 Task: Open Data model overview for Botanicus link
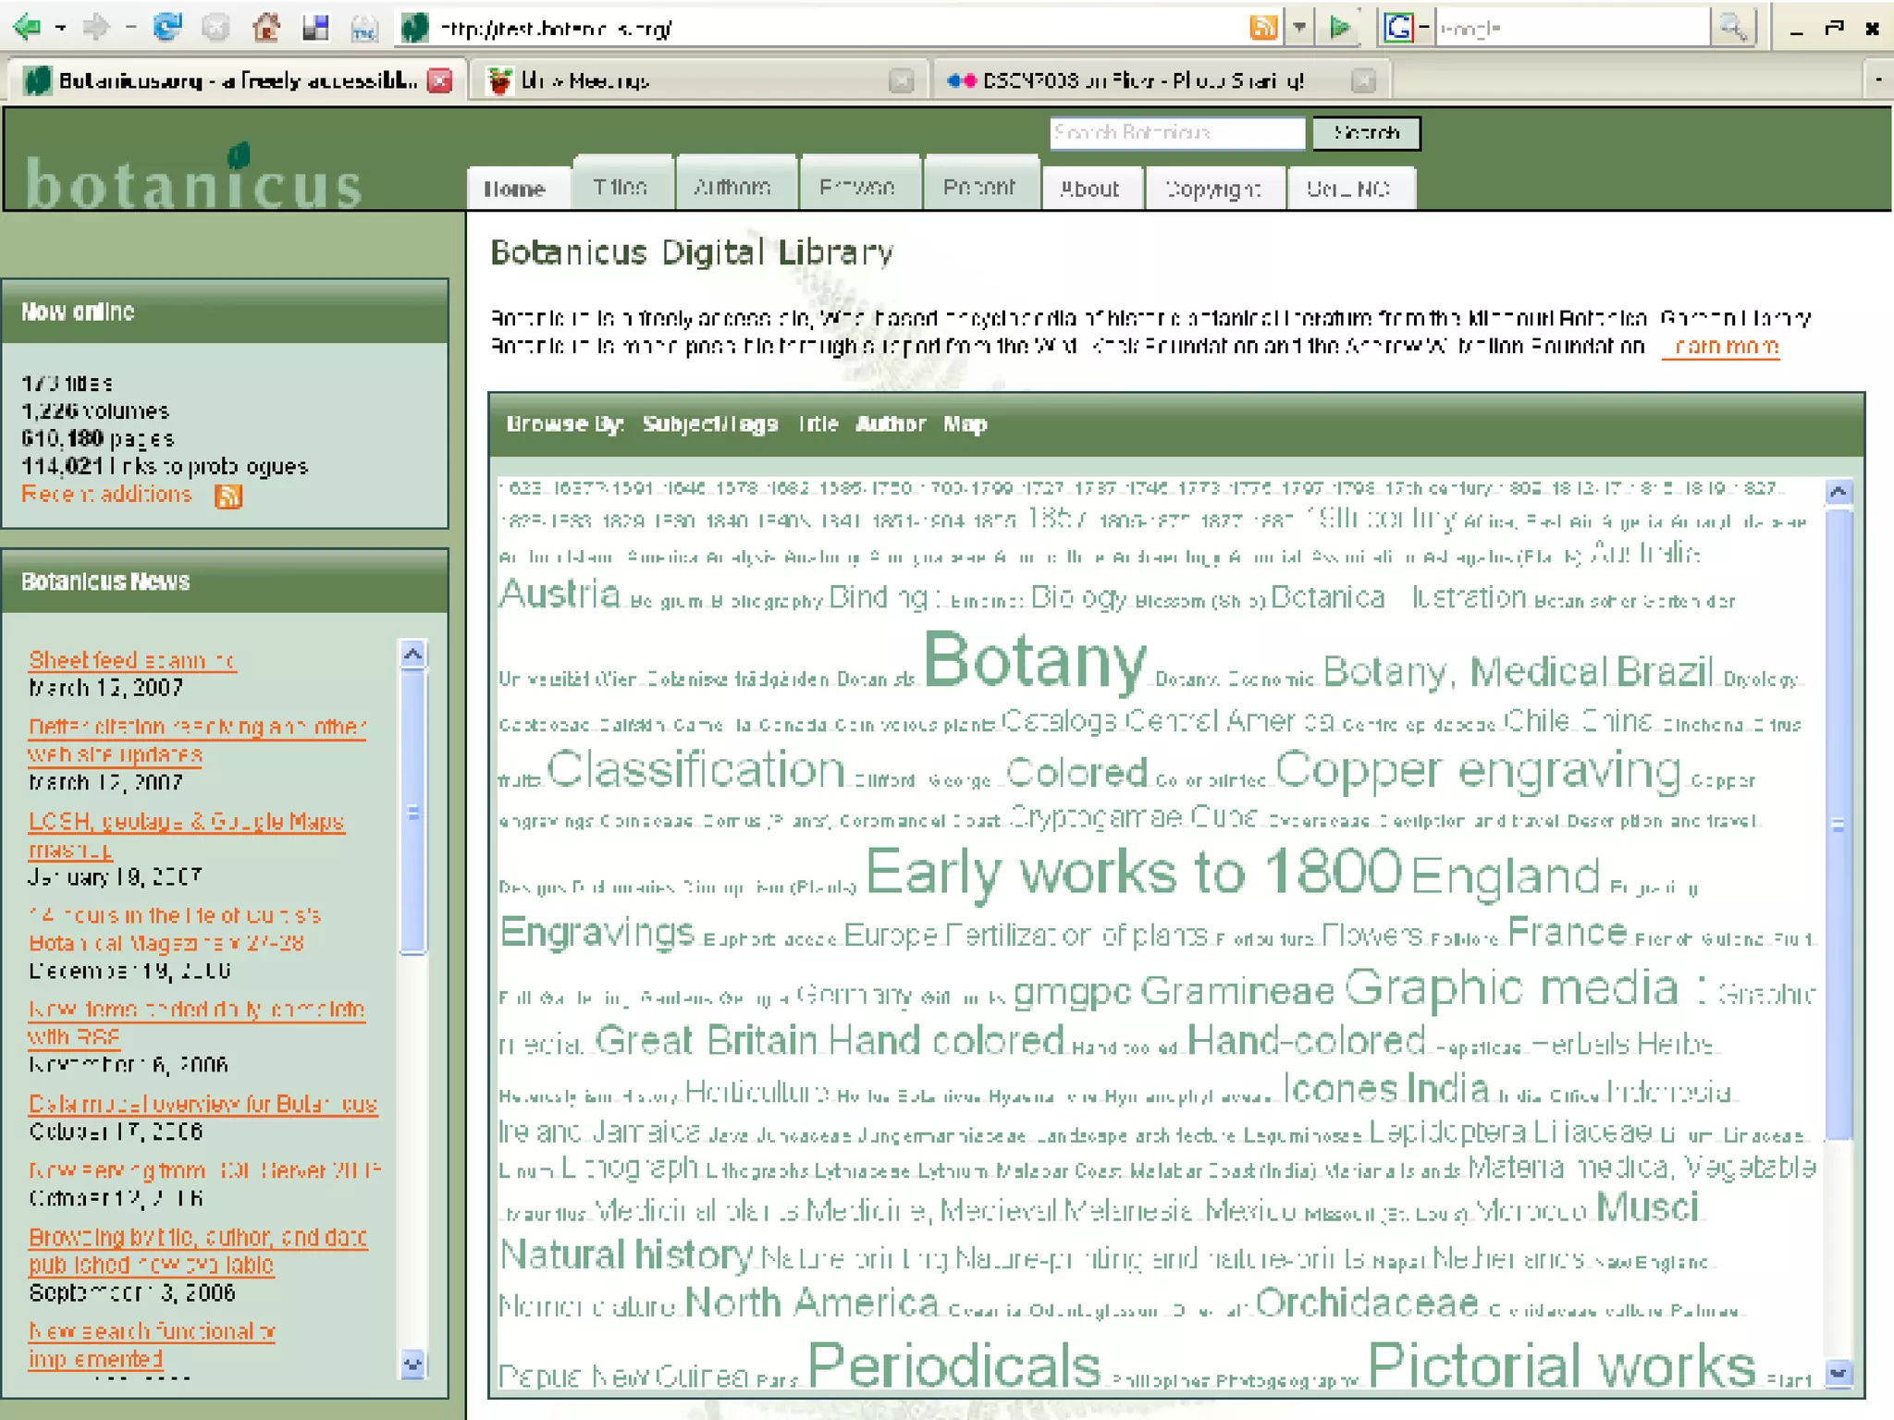203,1104
